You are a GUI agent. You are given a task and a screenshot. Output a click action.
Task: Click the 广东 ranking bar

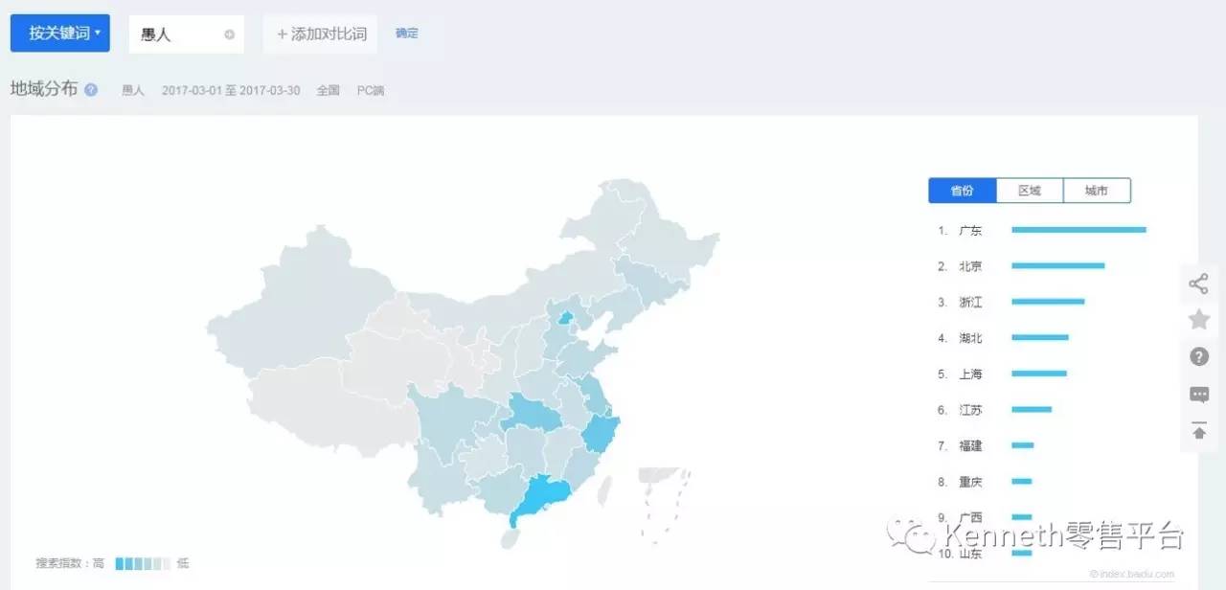tap(1078, 230)
